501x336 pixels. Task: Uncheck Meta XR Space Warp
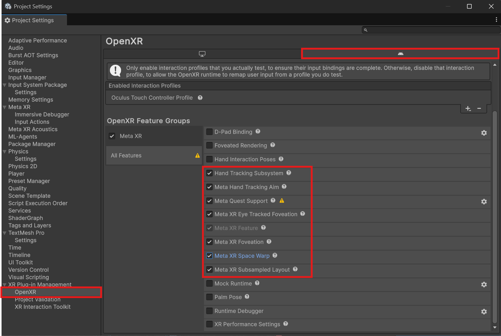click(209, 256)
